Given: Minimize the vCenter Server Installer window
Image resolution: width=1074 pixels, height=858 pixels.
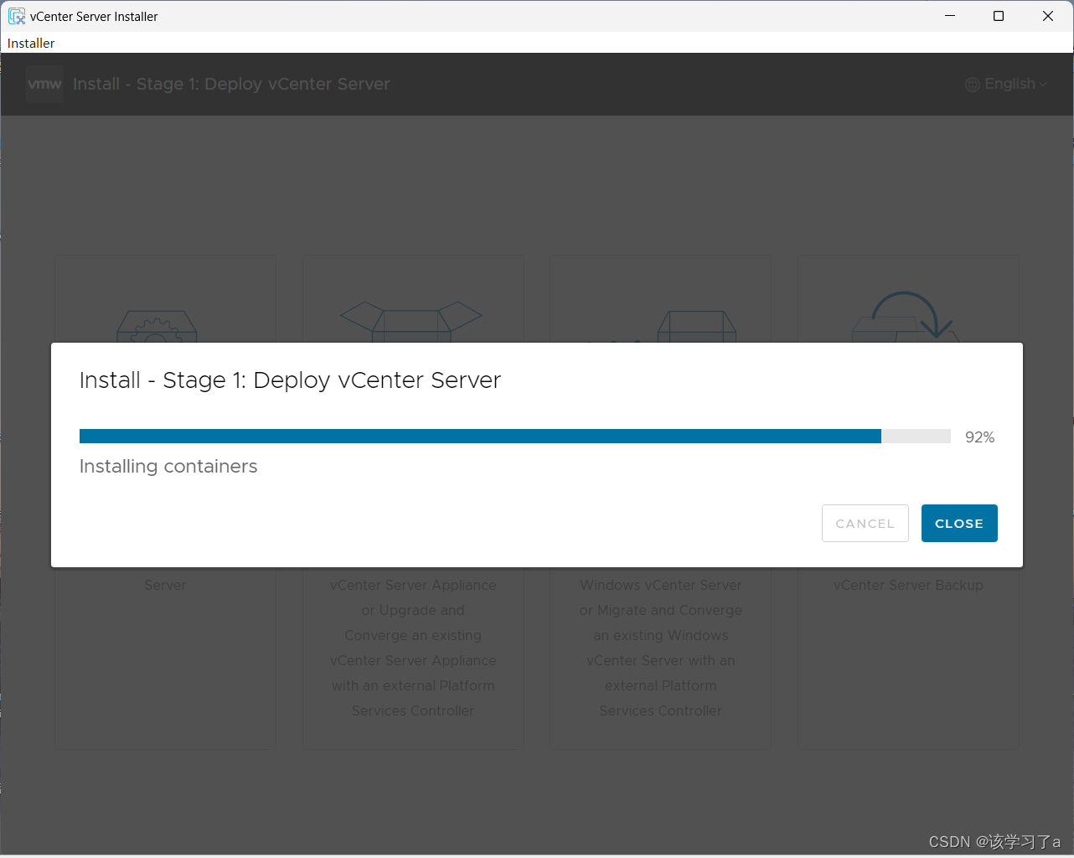Looking at the screenshot, I should point(950,16).
